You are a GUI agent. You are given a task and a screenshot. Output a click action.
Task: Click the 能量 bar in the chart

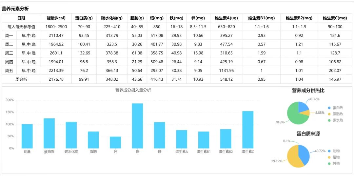click(x=27, y=136)
